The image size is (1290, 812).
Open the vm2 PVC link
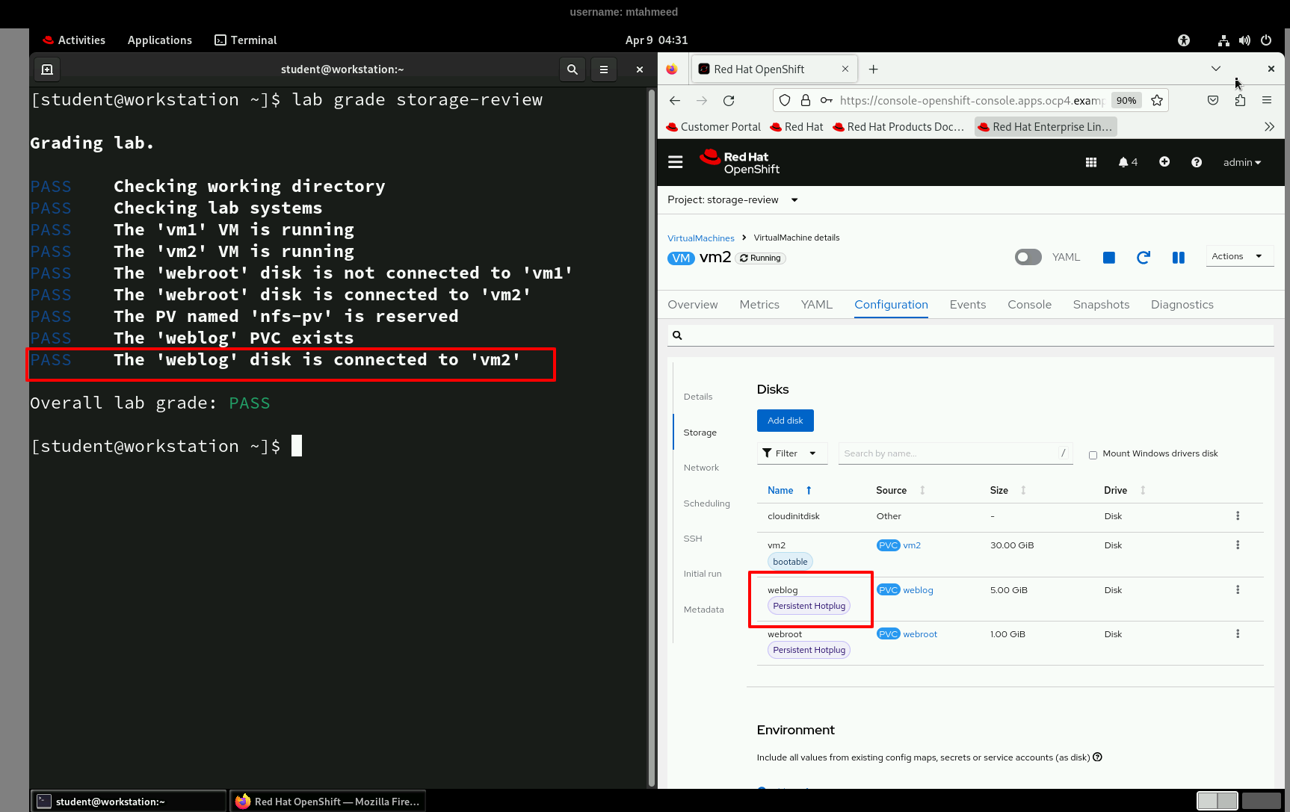(x=912, y=545)
